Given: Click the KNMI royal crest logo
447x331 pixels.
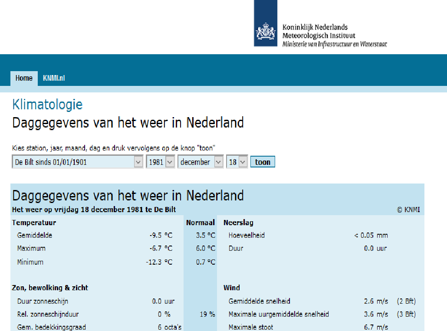Looking at the screenshot, I should tap(266, 23).
